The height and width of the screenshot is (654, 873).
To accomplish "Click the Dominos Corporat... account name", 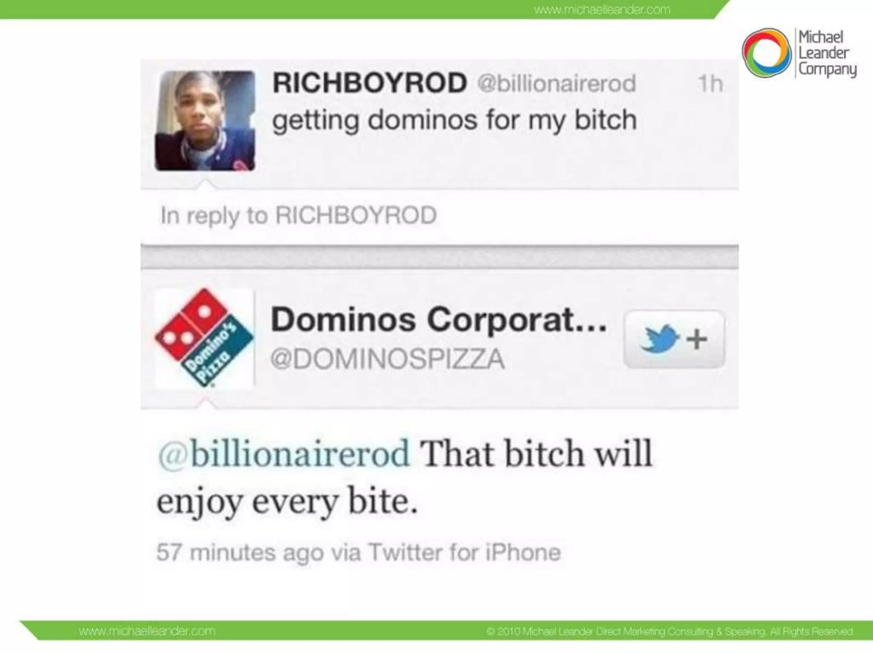I will tap(439, 319).
